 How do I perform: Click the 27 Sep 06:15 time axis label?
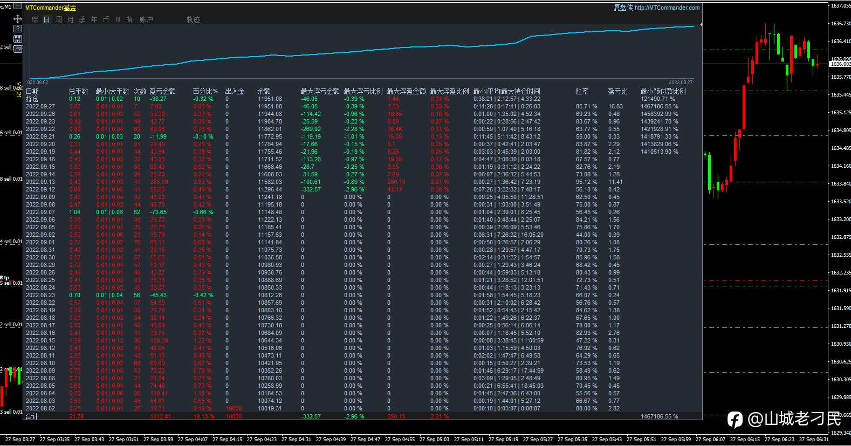click(x=745, y=439)
